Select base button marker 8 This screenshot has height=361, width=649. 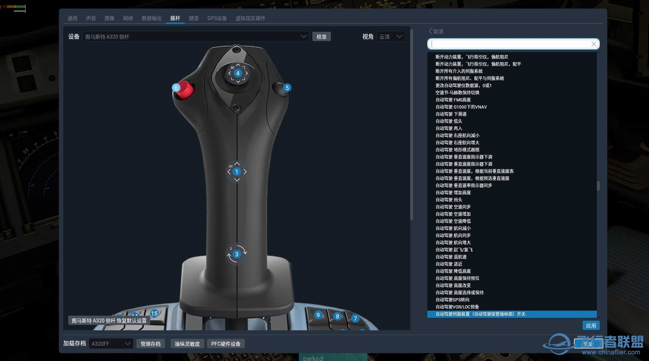pyautogui.click(x=337, y=316)
